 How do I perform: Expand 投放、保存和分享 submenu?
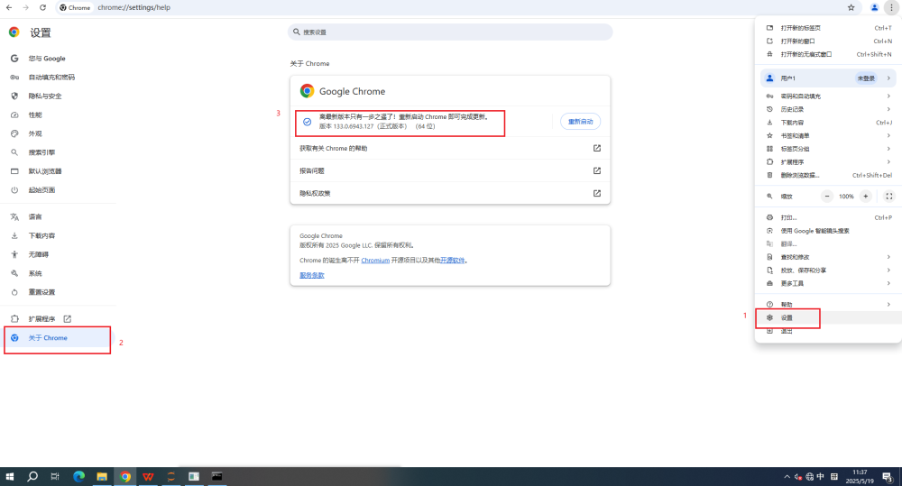point(828,271)
